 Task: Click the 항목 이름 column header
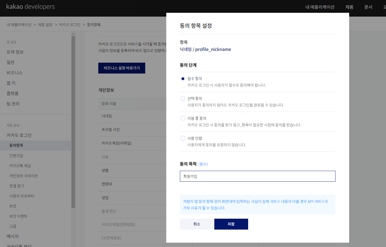tap(109, 104)
